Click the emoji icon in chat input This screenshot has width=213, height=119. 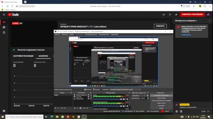click(x=177, y=111)
